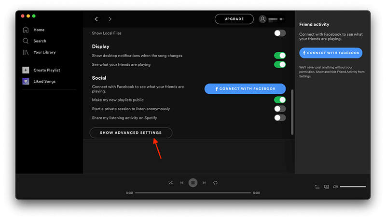Open Liked Songs in the sidebar

[44, 81]
